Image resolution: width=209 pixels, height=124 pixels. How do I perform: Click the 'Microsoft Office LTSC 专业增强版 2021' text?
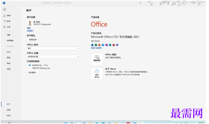click(x=115, y=37)
